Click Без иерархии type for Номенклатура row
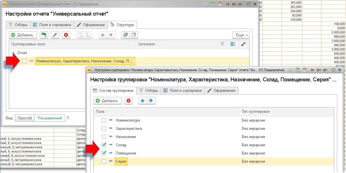Screen dimensions: 346x173 click(x=253, y=121)
